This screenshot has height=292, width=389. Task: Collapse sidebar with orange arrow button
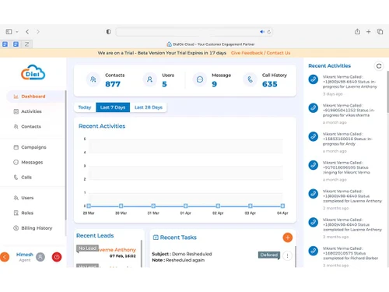pyautogui.click(x=5, y=257)
